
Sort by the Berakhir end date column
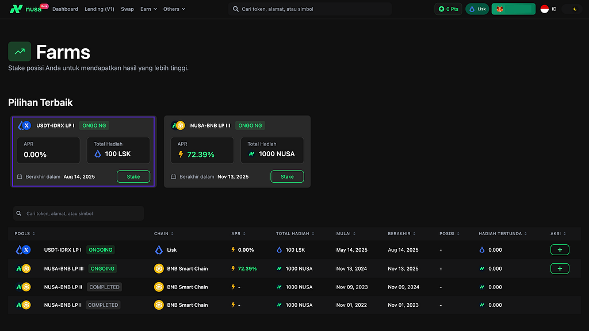tap(402, 233)
